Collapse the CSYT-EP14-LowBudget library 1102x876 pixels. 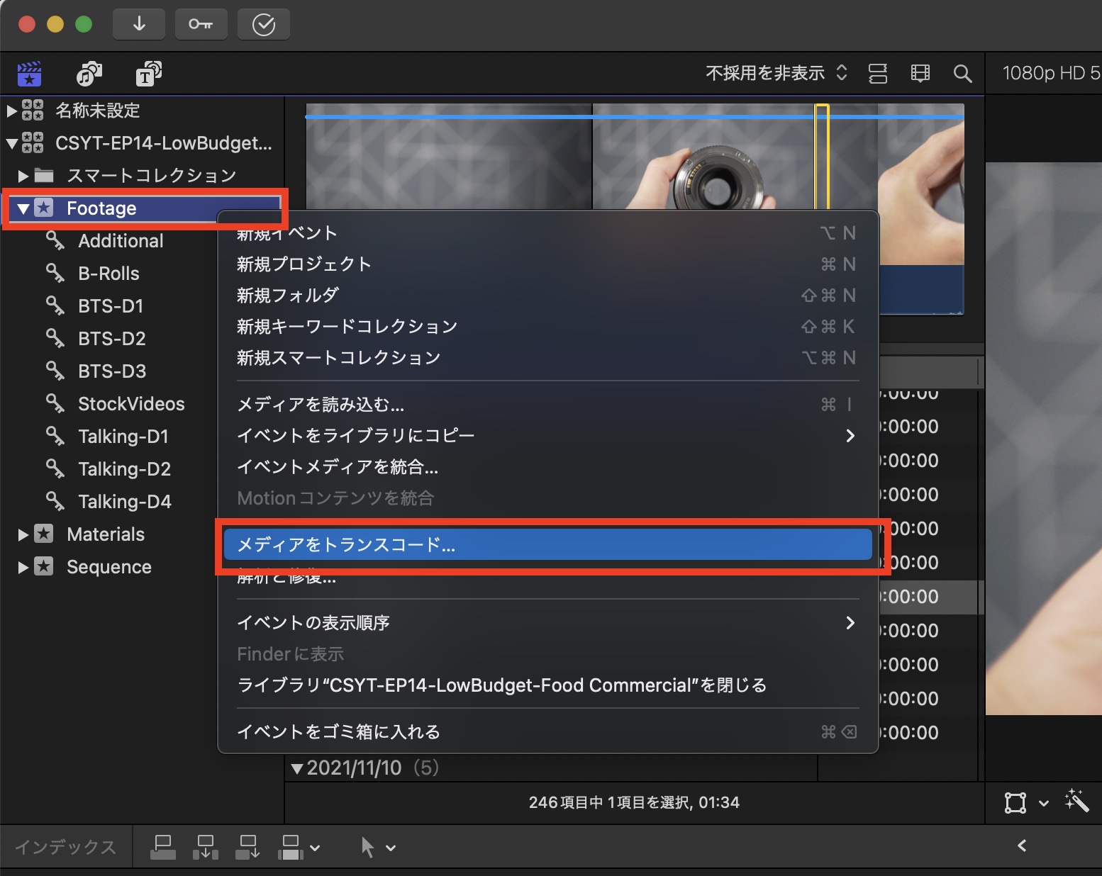(11, 143)
